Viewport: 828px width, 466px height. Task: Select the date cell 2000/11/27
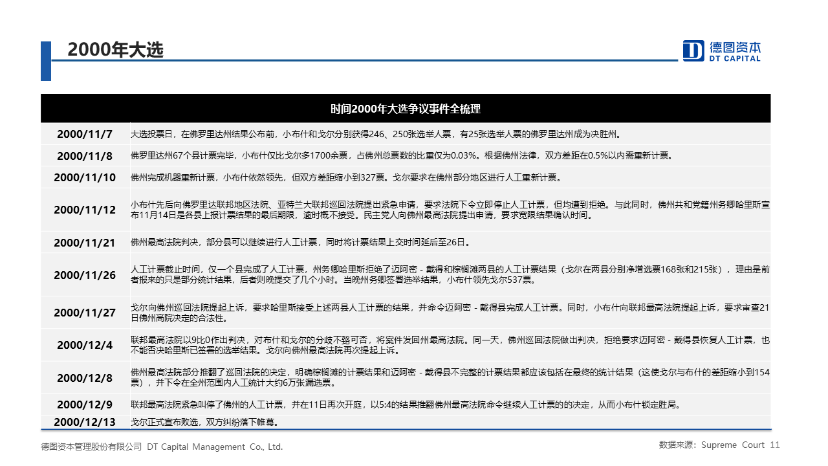pos(85,313)
